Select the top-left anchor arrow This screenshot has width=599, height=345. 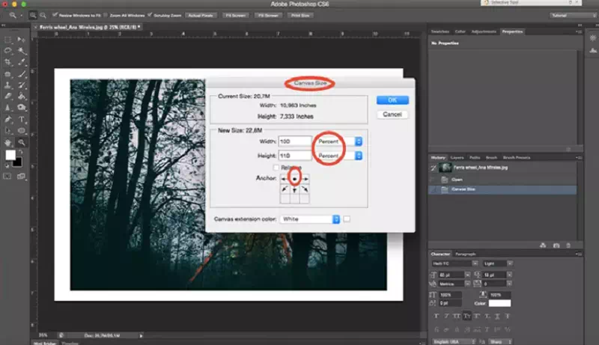click(285, 178)
